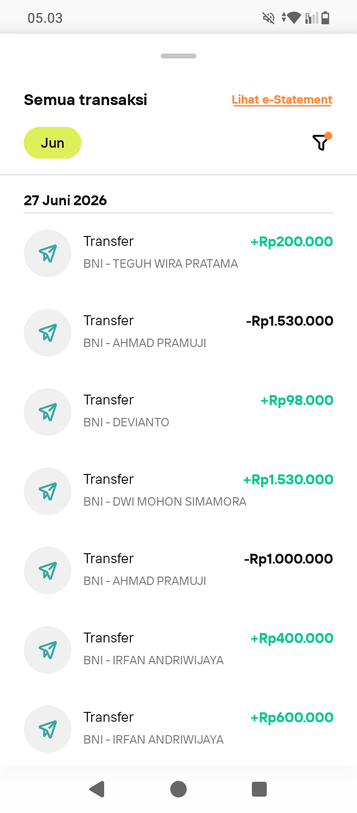View the +Rp400.000 IRFAN ANDRIWIJAYA transfer

(x=178, y=650)
